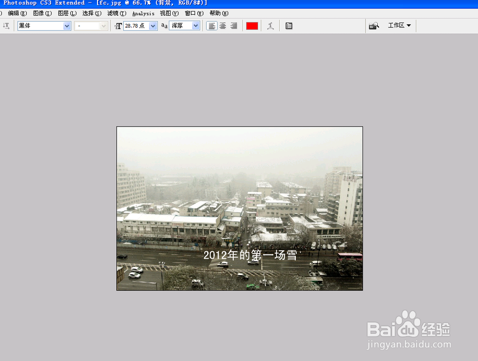Right-align the text

point(233,26)
